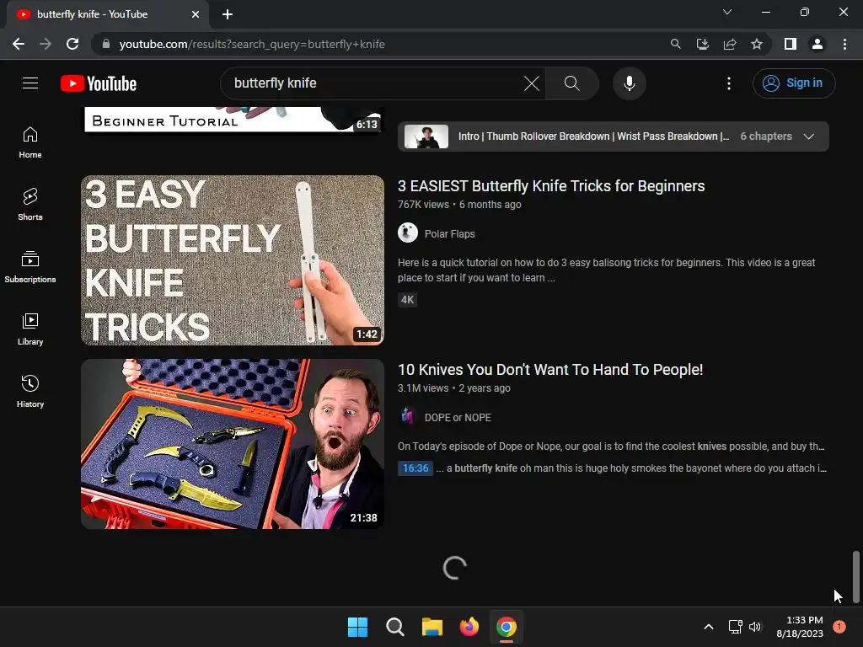Open 10 Knives You Don't Want title
Viewport: 863px width, 647px height.
point(549,370)
